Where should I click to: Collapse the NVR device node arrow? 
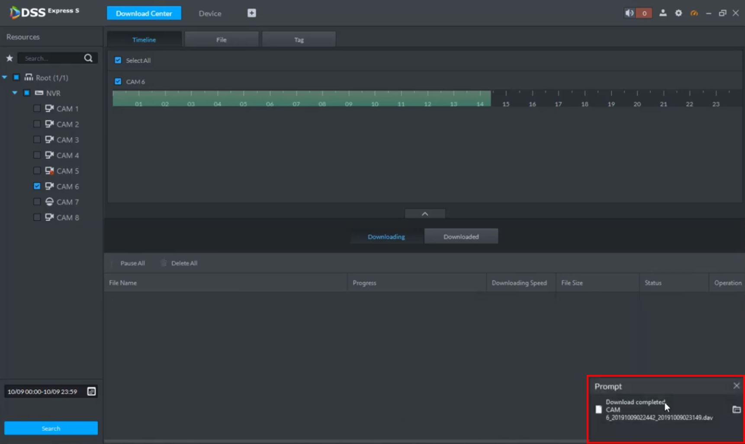pos(15,93)
